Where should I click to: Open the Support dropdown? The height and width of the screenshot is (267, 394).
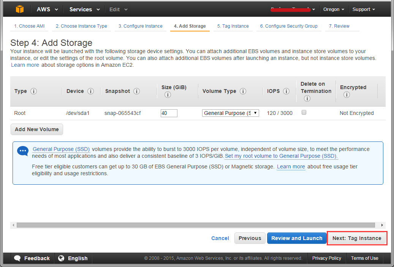point(364,9)
